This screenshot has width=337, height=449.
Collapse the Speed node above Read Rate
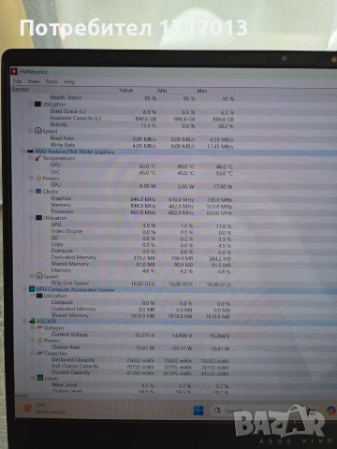pos(30,131)
